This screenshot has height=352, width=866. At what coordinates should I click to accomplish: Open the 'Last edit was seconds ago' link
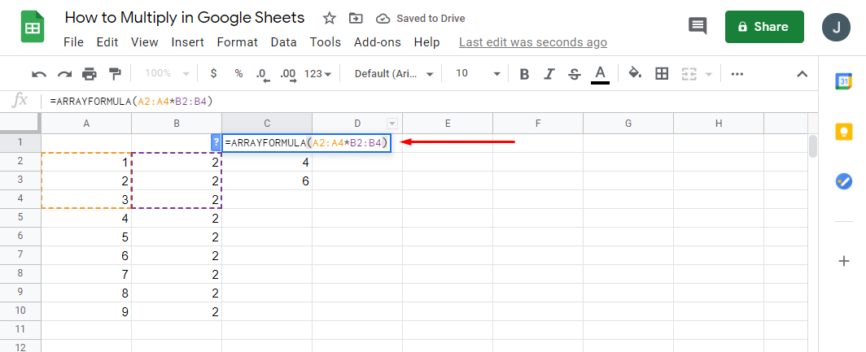click(533, 42)
